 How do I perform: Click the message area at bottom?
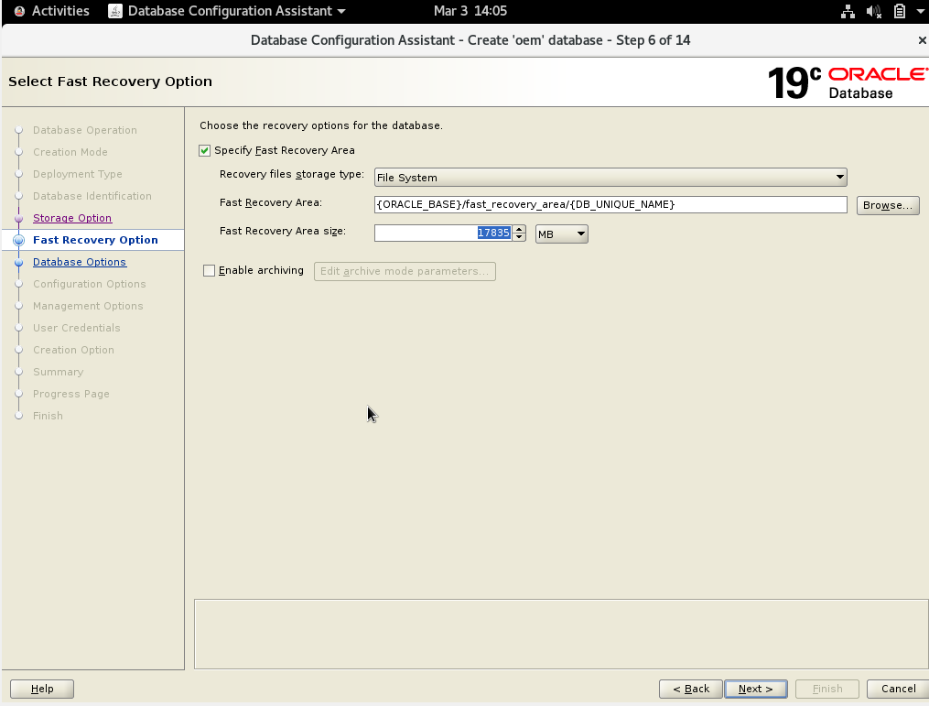click(560, 635)
